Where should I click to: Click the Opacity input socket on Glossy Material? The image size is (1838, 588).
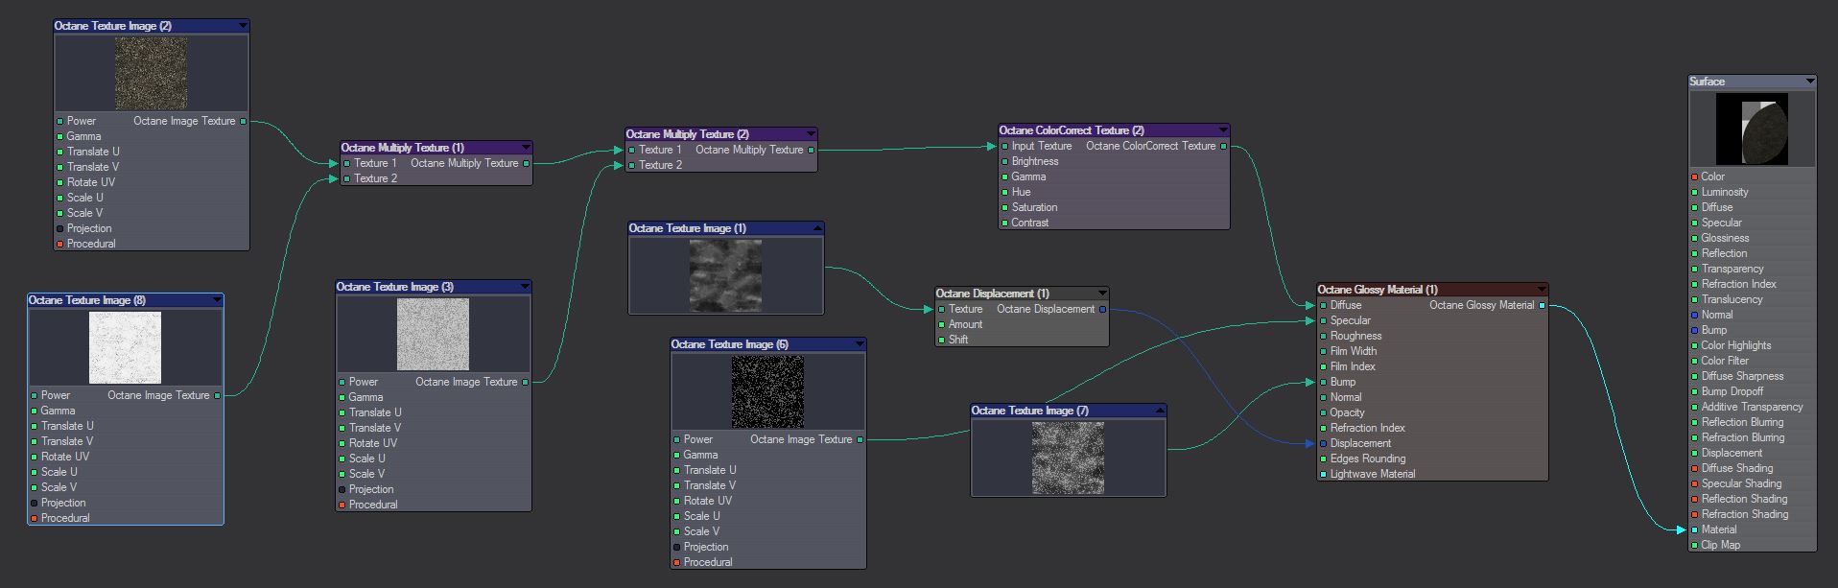1324,412
